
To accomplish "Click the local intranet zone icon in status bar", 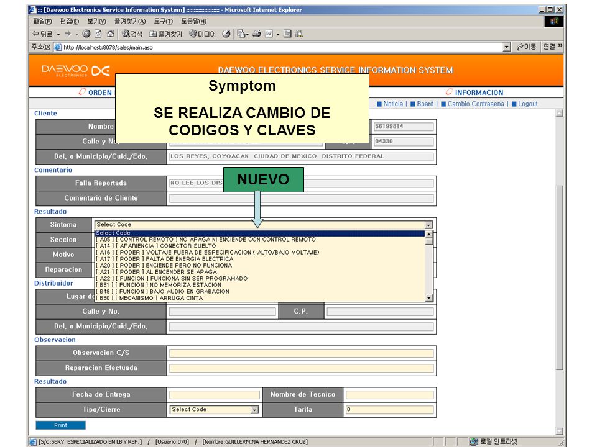I will 474,441.
